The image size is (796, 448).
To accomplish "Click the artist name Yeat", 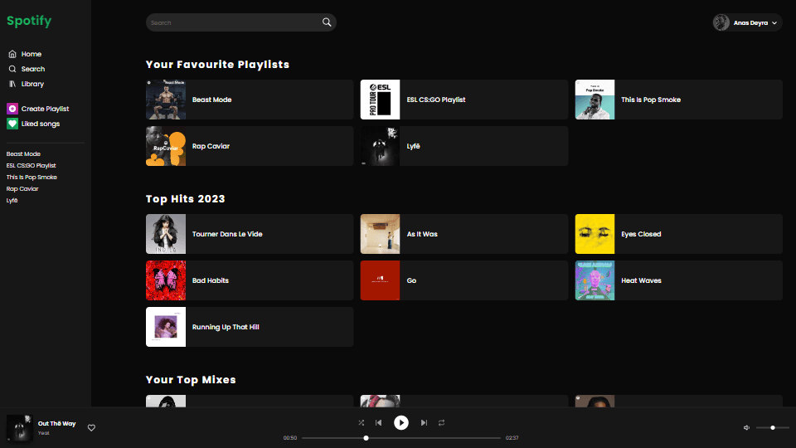I will [44, 433].
